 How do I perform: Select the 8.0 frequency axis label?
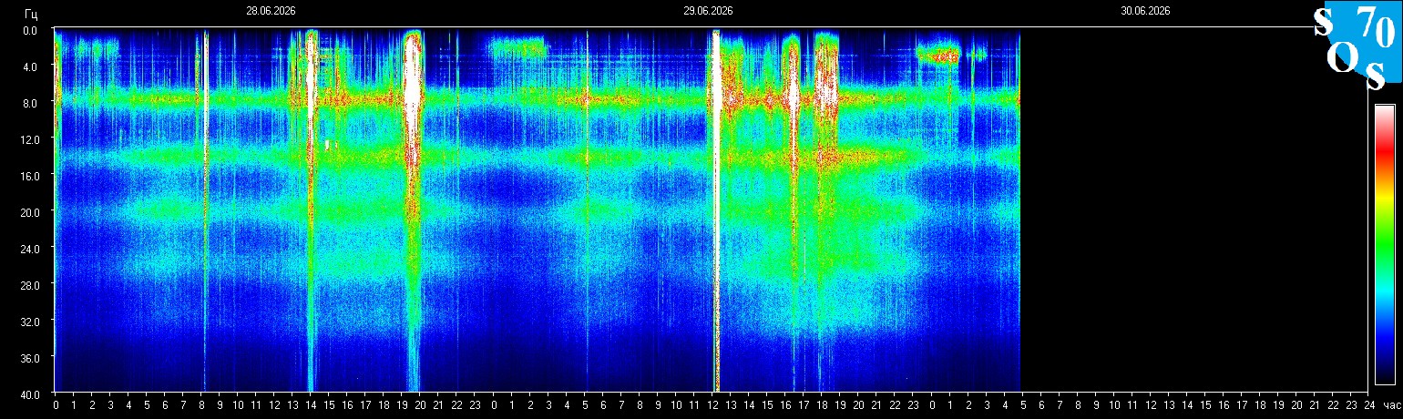coord(30,103)
